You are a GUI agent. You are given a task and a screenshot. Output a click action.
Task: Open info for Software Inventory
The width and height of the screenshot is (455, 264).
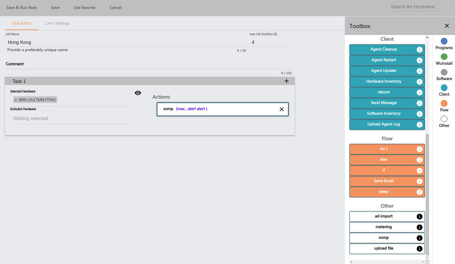419,114
